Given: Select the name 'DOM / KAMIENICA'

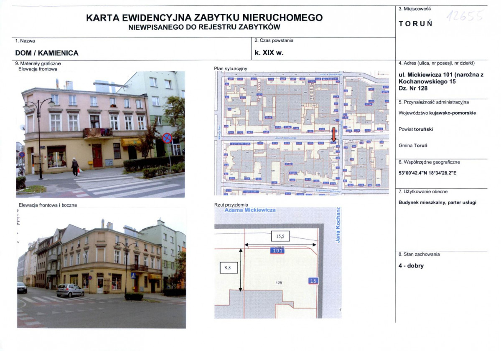Looking at the screenshot, I should tap(47, 53).
